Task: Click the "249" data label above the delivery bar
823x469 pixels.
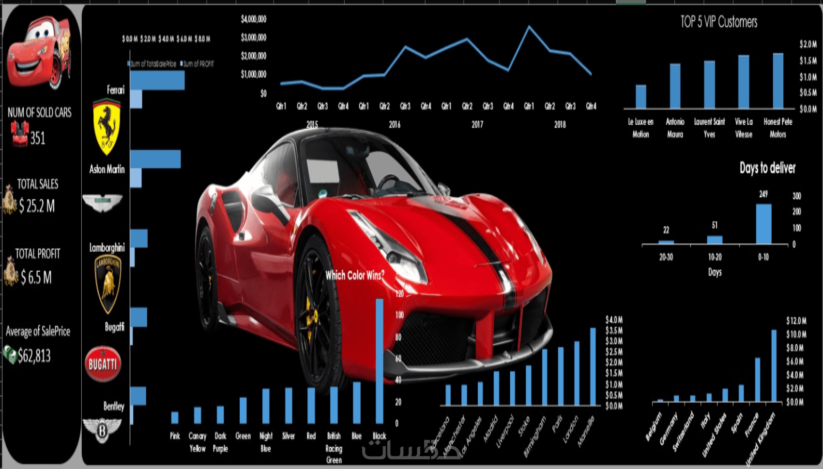Action: click(x=763, y=194)
